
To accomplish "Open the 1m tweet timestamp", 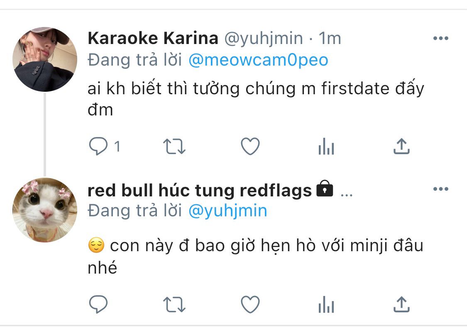I will [x=330, y=39].
